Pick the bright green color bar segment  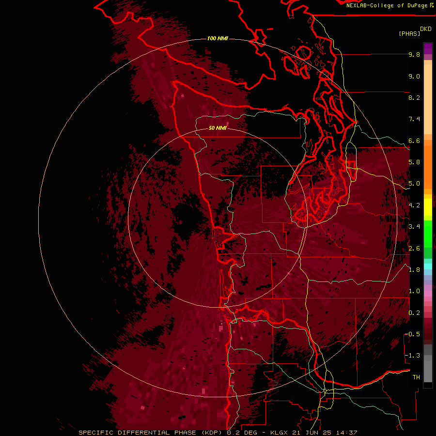pos(428,234)
